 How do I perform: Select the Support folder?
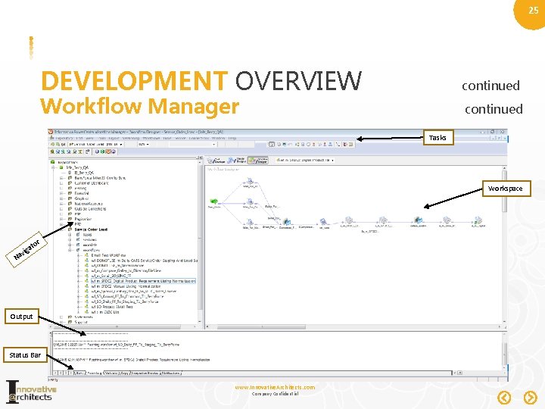tap(81, 323)
